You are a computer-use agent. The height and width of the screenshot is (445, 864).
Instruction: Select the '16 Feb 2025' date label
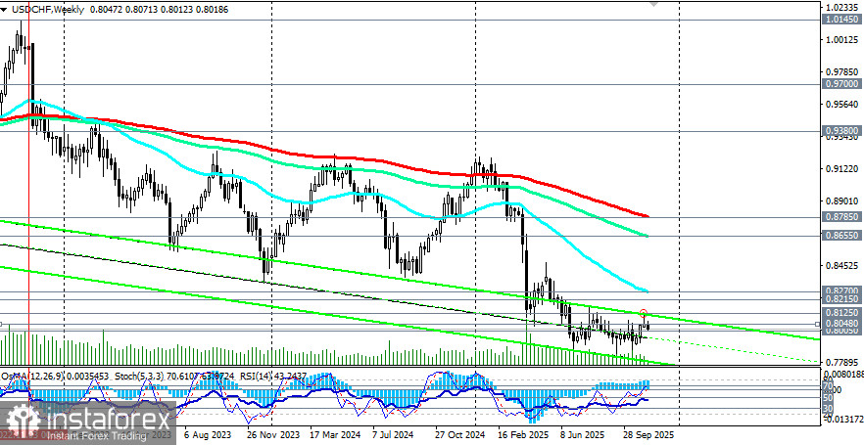click(522, 434)
